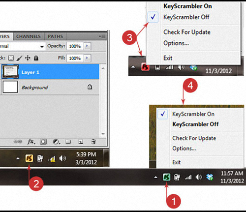Click the red KeyScrambler tray icon
The height and width of the screenshot is (212, 246).
(x=145, y=67)
